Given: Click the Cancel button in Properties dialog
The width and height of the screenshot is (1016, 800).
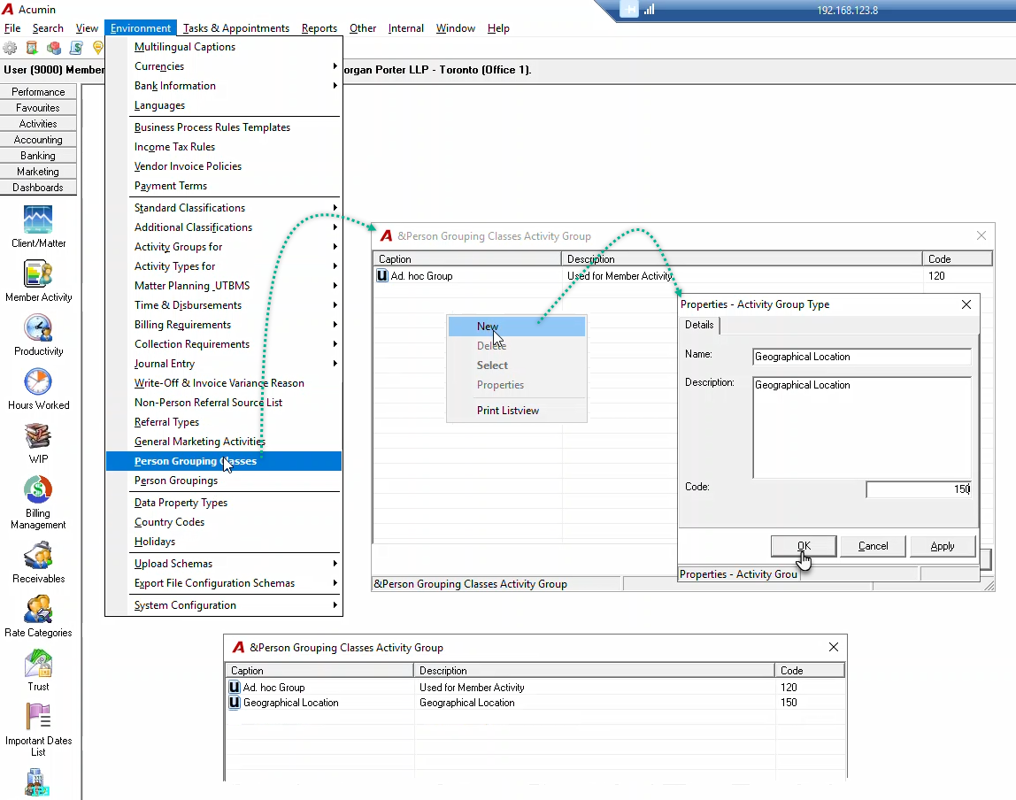Looking at the screenshot, I should coord(873,546).
